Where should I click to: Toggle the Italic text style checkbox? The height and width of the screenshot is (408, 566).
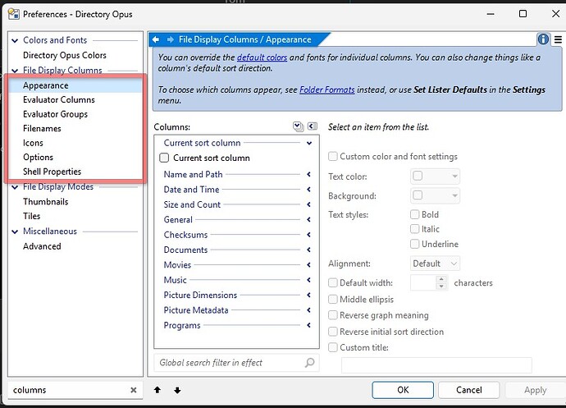(x=415, y=229)
